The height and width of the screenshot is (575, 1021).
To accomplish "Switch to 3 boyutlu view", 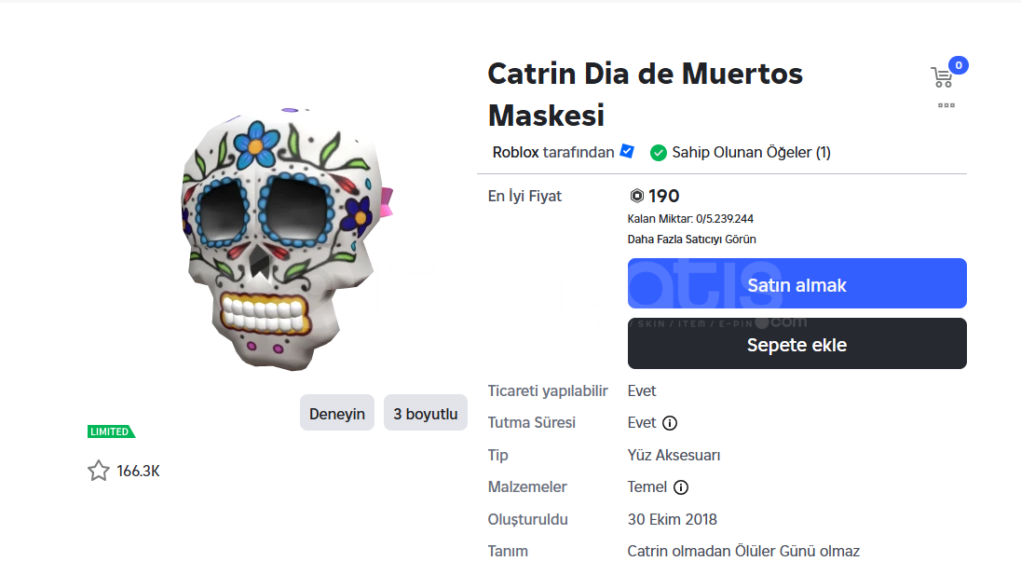I will [425, 413].
